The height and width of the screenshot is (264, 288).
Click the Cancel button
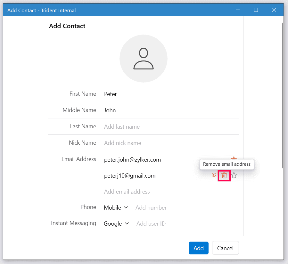coord(225,248)
